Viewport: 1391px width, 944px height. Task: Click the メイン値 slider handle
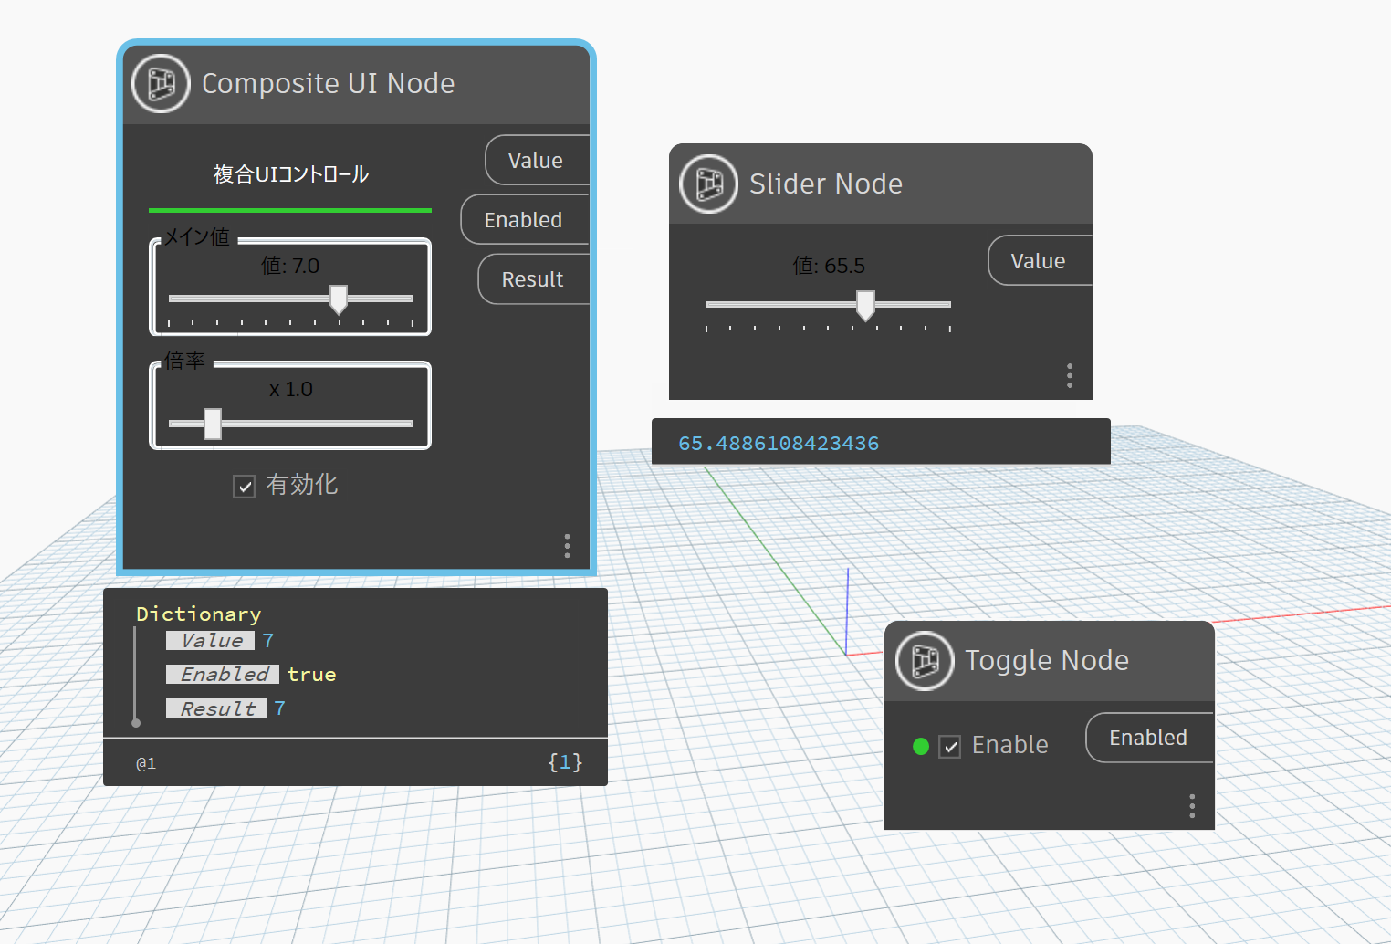(339, 299)
